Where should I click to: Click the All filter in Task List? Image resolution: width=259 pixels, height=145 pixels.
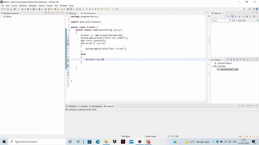coord(233,21)
